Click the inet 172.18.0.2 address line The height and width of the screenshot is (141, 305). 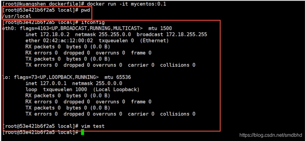click(x=116, y=34)
